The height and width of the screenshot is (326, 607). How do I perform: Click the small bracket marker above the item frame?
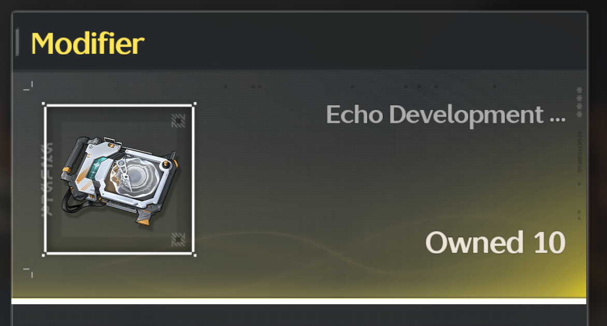pyautogui.click(x=28, y=86)
